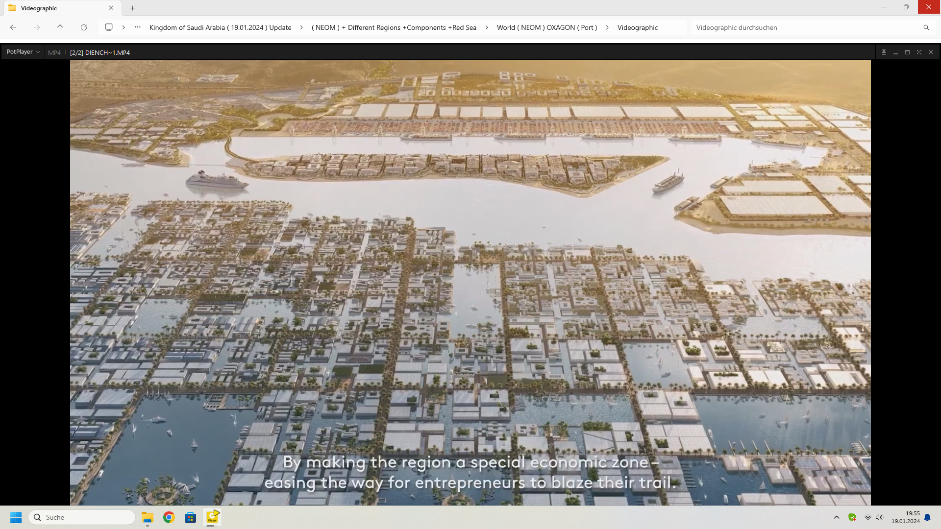This screenshot has width=941, height=529.
Task: Open World NEOM OXAGON Port breadcrumb
Action: [547, 27]
